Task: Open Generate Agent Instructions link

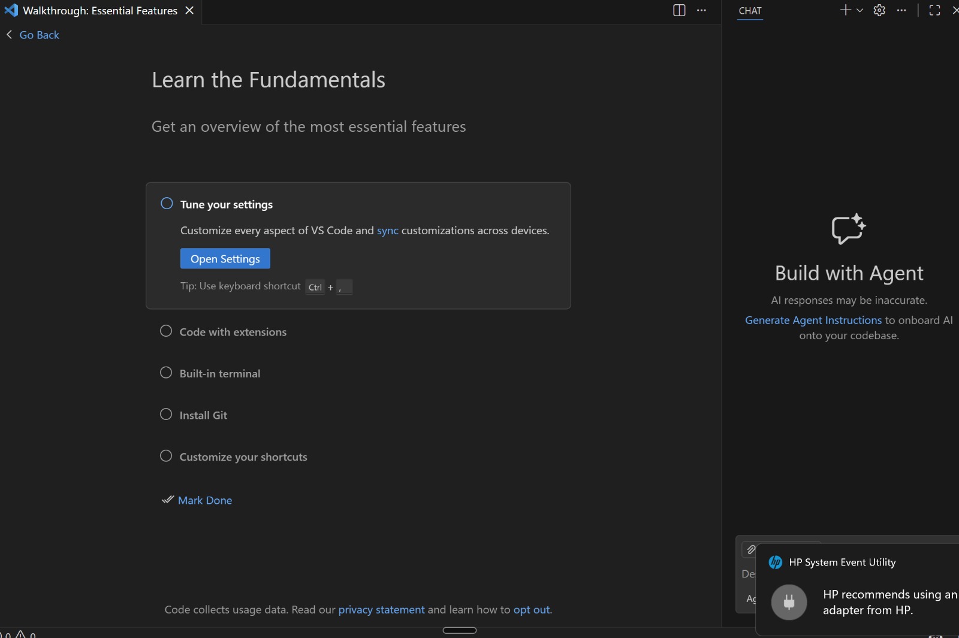Action: pos(813,320)
